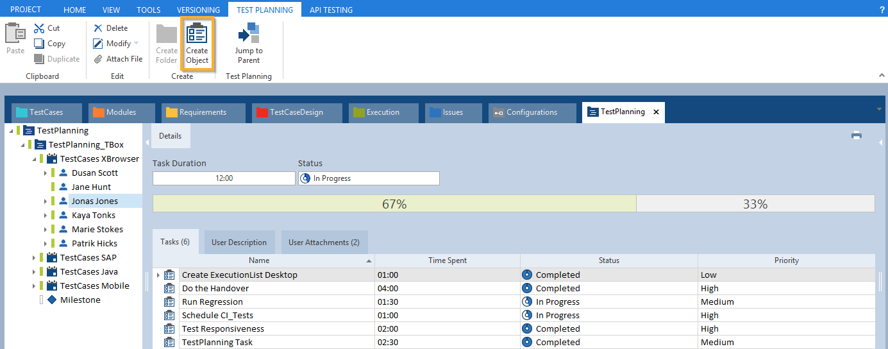The height and width of the screenshot is (349, 888).
Task: Expand the TestCases SAP tree node
Action: (34, 258)
